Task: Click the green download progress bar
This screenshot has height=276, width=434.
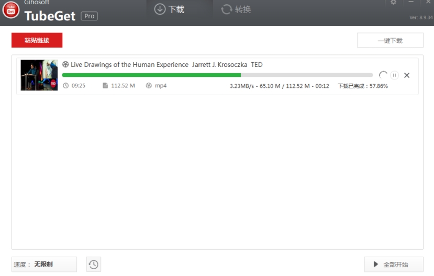Action: point(217,75)
